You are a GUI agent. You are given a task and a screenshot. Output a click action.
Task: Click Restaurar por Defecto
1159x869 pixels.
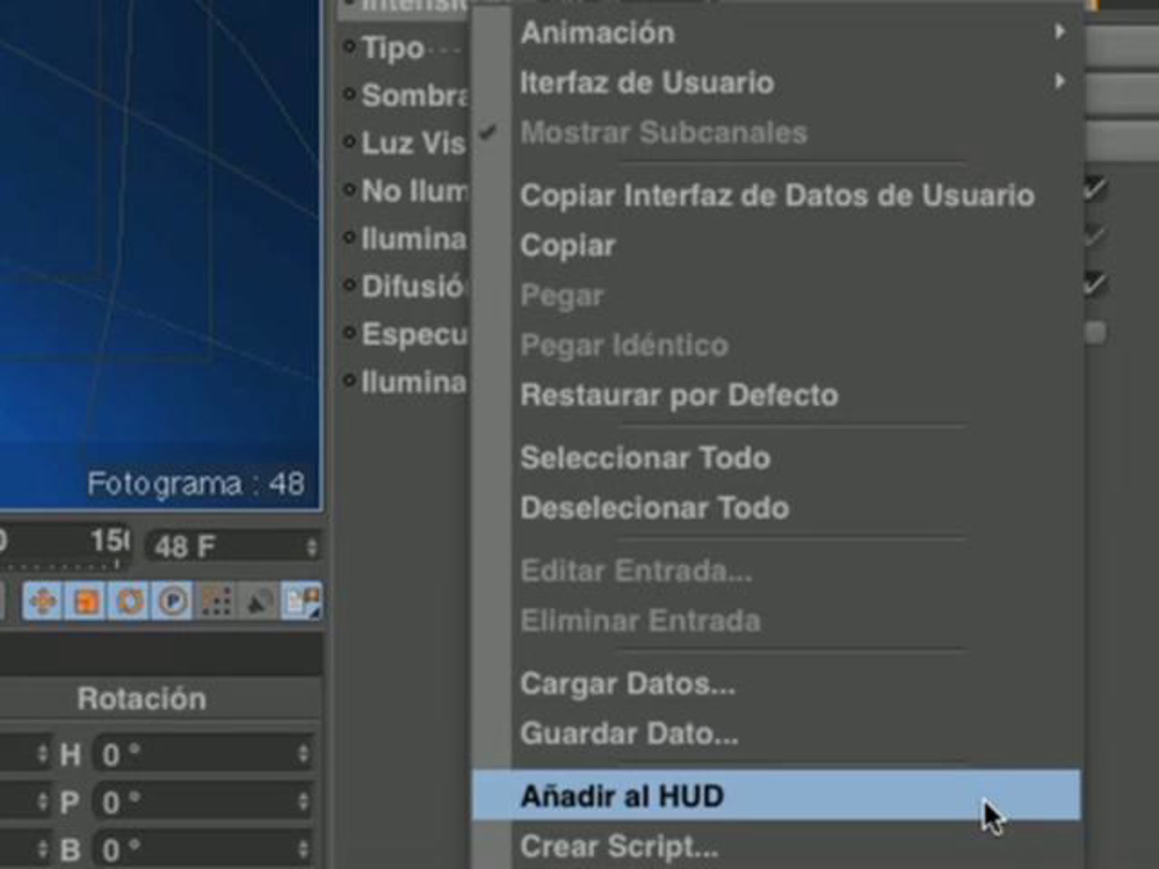[x=679, y=395]
